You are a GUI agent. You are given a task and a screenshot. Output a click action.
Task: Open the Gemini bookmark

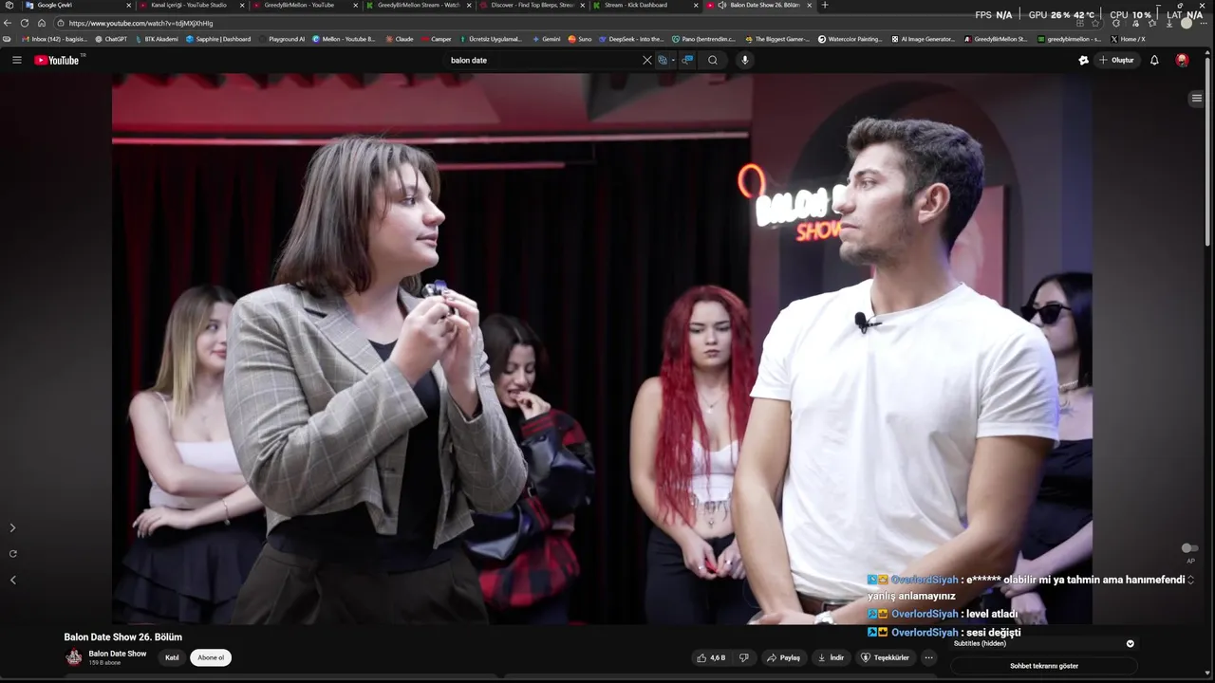click(x=546, y=39)
